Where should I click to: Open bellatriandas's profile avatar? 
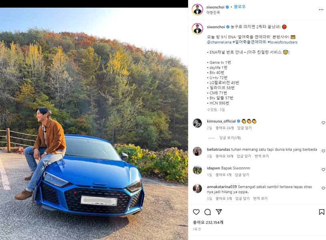coord(197,151)
